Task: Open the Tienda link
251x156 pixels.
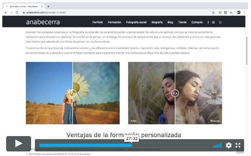Action: (x=182, y=23)
